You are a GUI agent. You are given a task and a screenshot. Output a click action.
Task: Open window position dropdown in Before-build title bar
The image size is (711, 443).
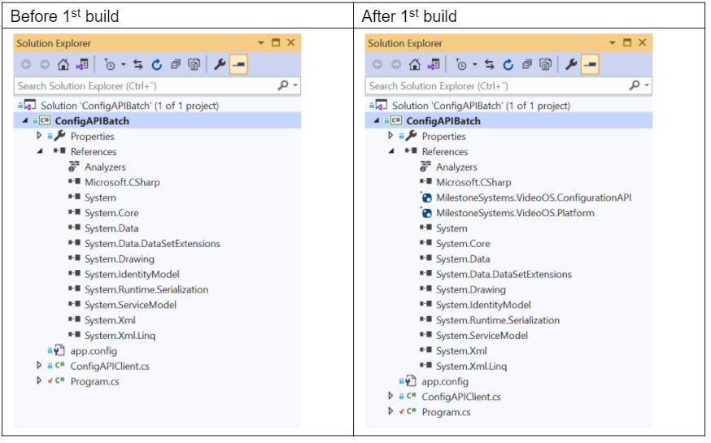(x=261, y=43)
